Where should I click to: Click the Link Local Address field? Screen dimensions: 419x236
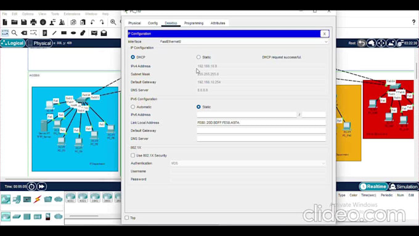pos(261,123)
